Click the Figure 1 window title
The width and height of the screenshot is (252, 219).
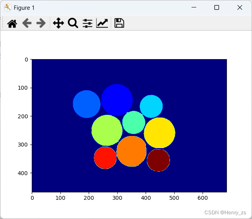[24, 8]
